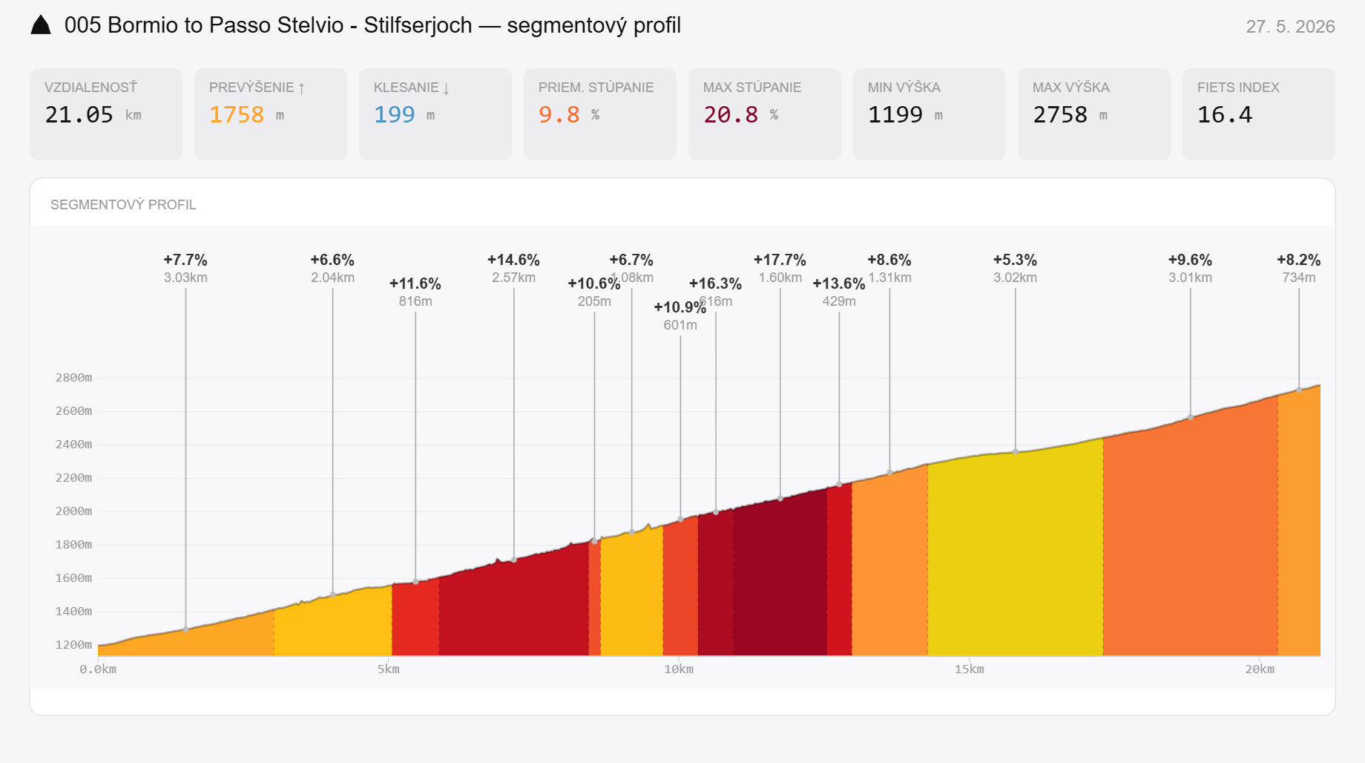Click the 10km distance axis label
This screenshot has height=763, width=1365.
pos(679,669)
